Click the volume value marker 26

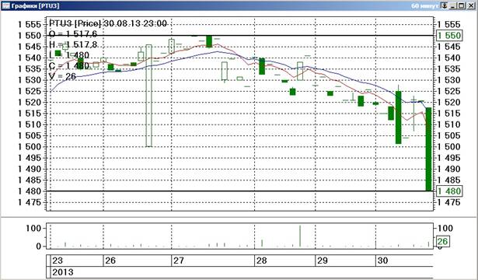[442, 242]
